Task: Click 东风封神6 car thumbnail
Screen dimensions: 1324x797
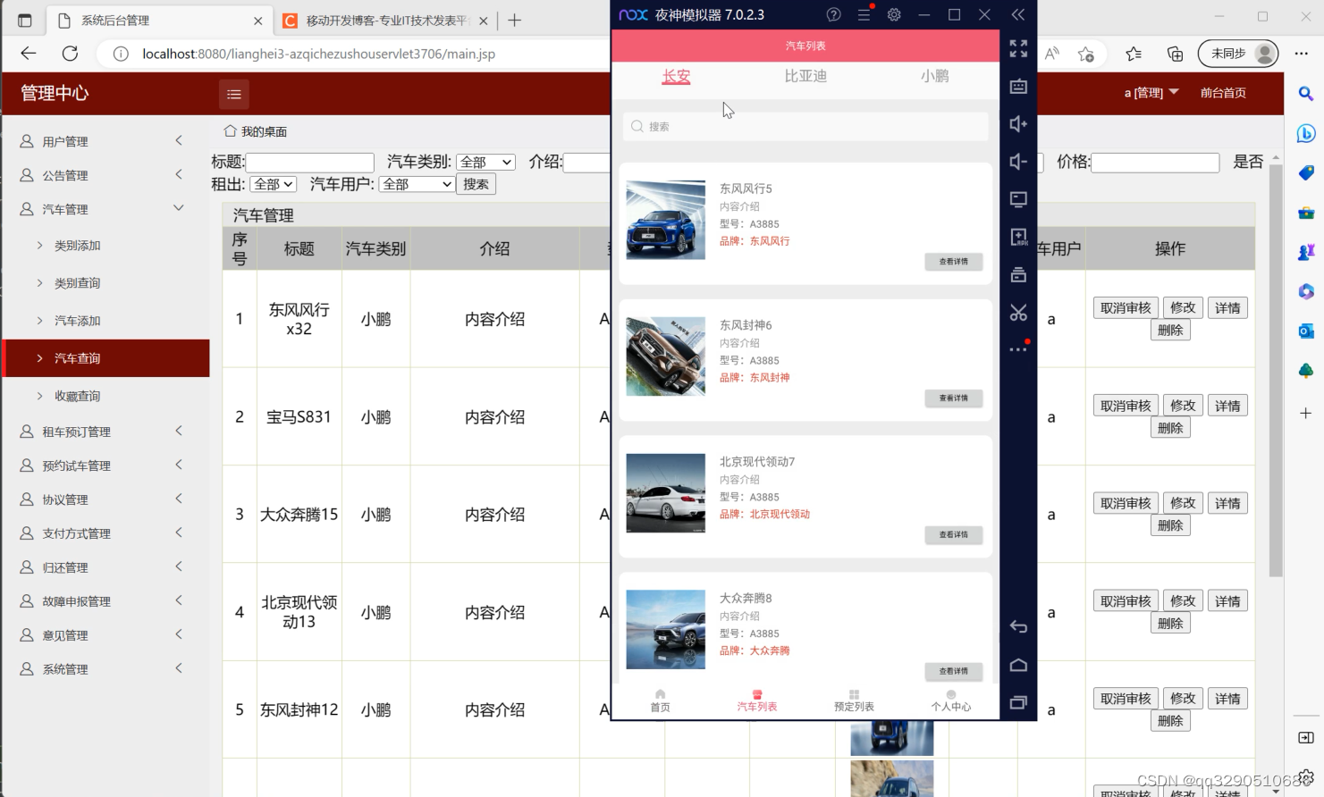Action: tap(665, 357)
